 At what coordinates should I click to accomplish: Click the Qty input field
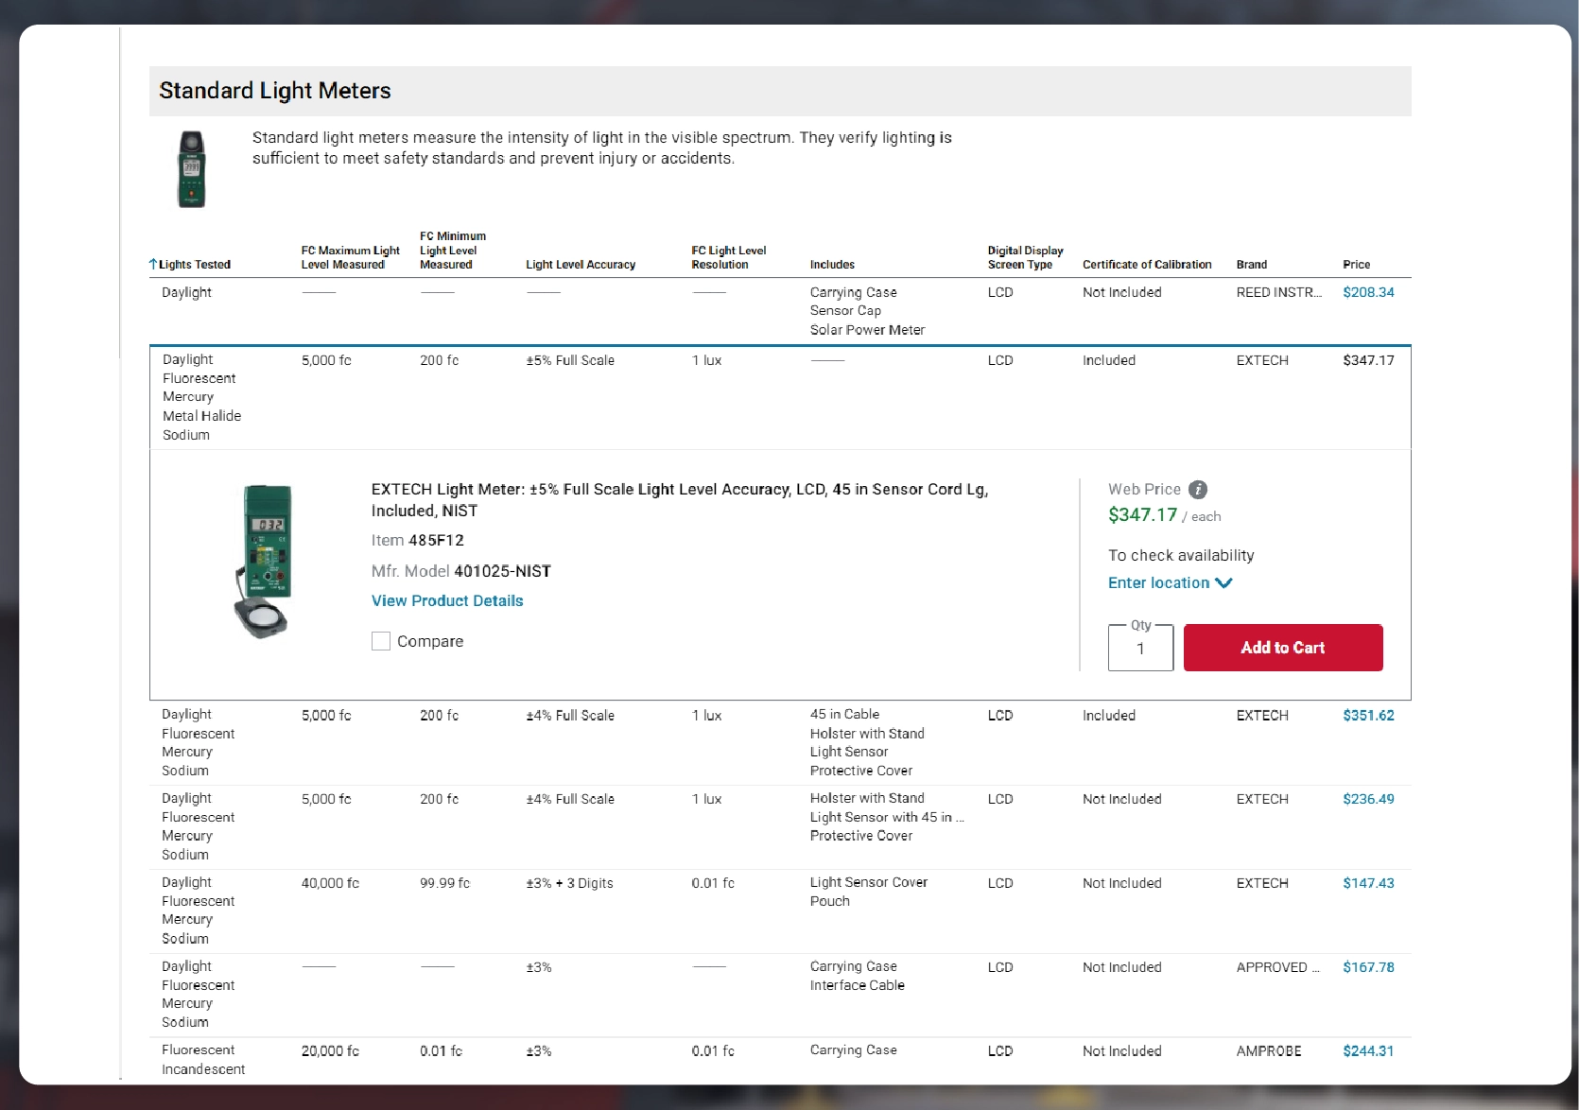[1140, 648]
